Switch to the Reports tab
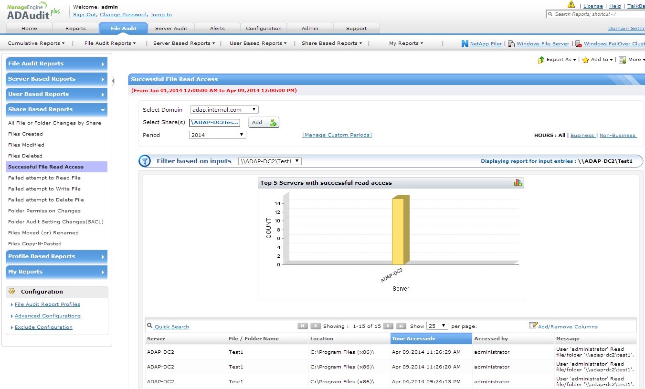The width and height of the screenshot is (645, 389). (75, 29)
